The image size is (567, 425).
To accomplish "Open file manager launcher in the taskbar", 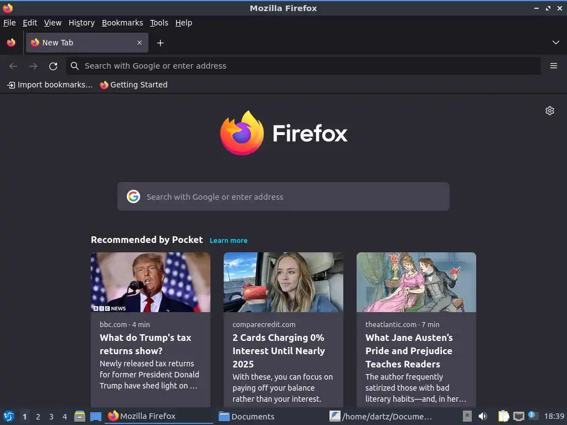I will [80, 416].
